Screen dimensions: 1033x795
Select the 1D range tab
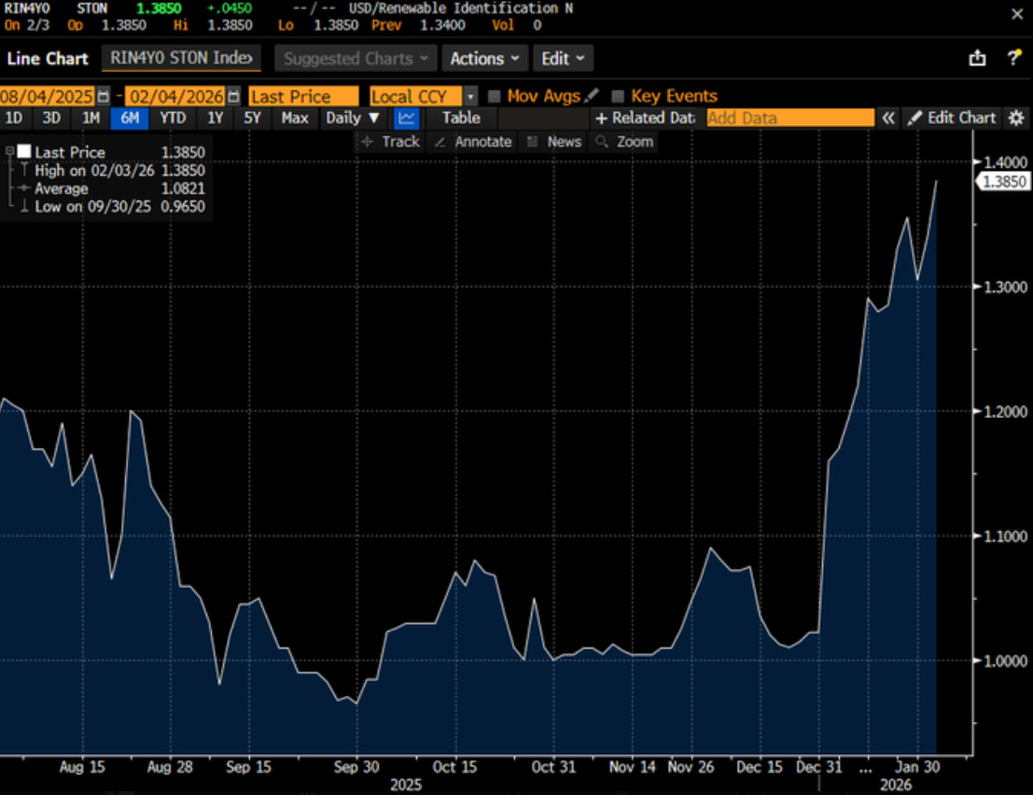(14, 119)
